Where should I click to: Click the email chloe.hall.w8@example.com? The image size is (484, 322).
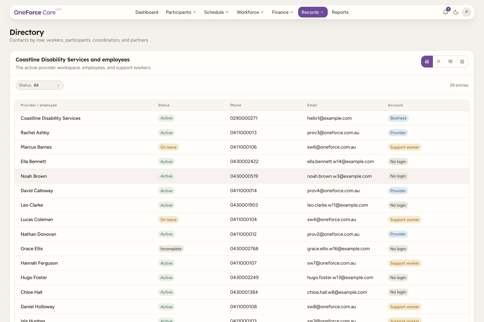pyautogui.click(x=337, y=292)
